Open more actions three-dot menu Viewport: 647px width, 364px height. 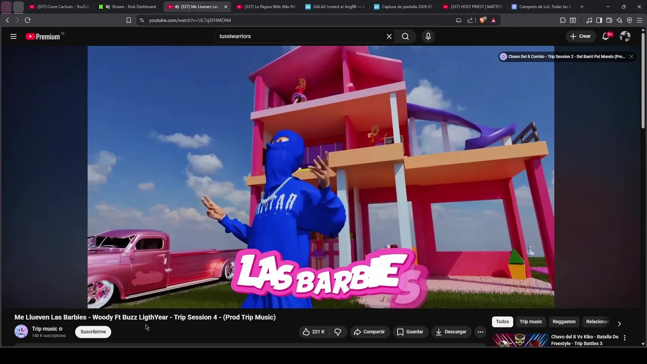[480, 332]
